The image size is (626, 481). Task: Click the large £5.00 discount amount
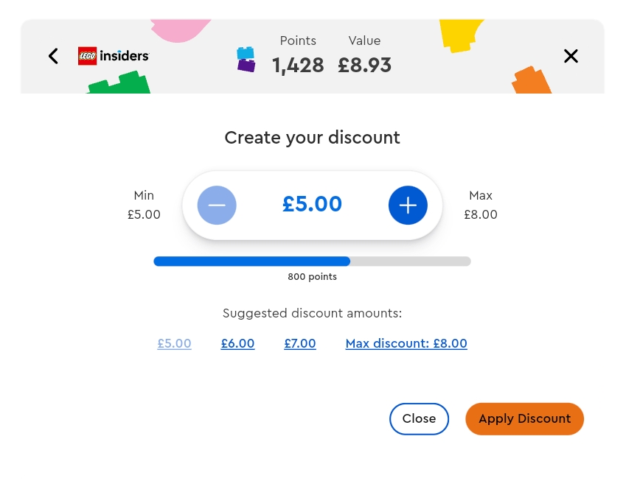click(x=312, y=204)
